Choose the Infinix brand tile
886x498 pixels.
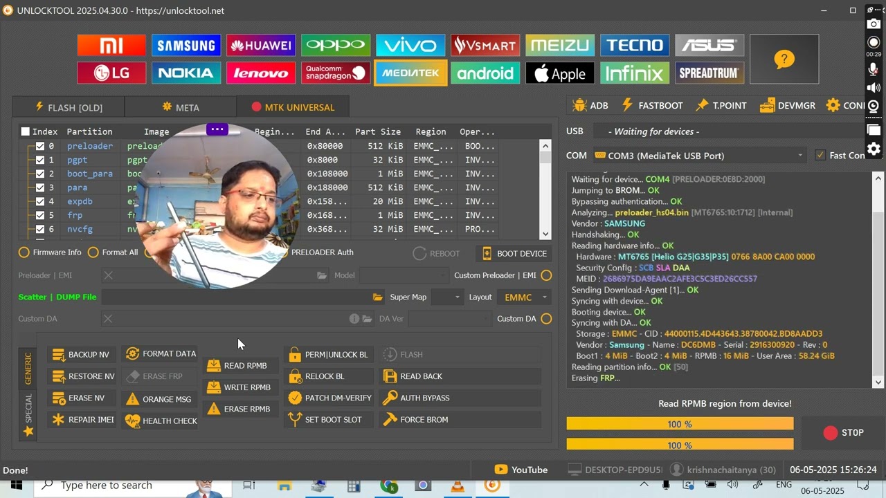click(x=635, y=73)
